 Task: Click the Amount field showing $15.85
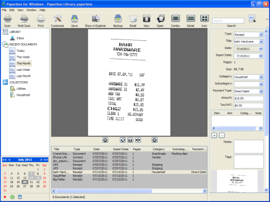click(x=248, y=98)
